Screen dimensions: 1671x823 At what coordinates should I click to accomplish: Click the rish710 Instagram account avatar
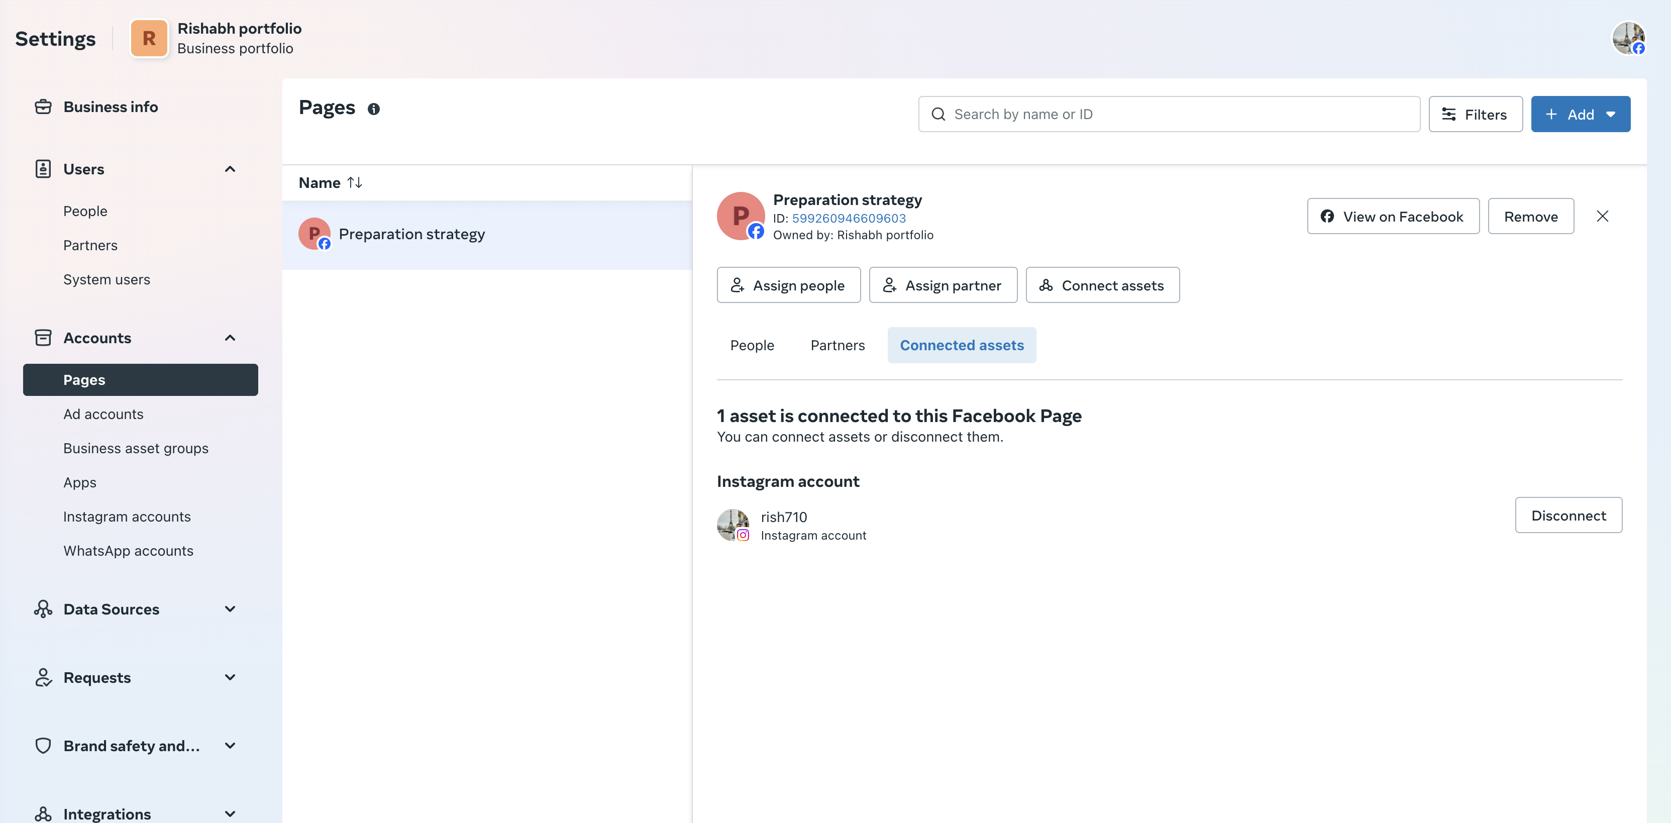coord(733,525)
